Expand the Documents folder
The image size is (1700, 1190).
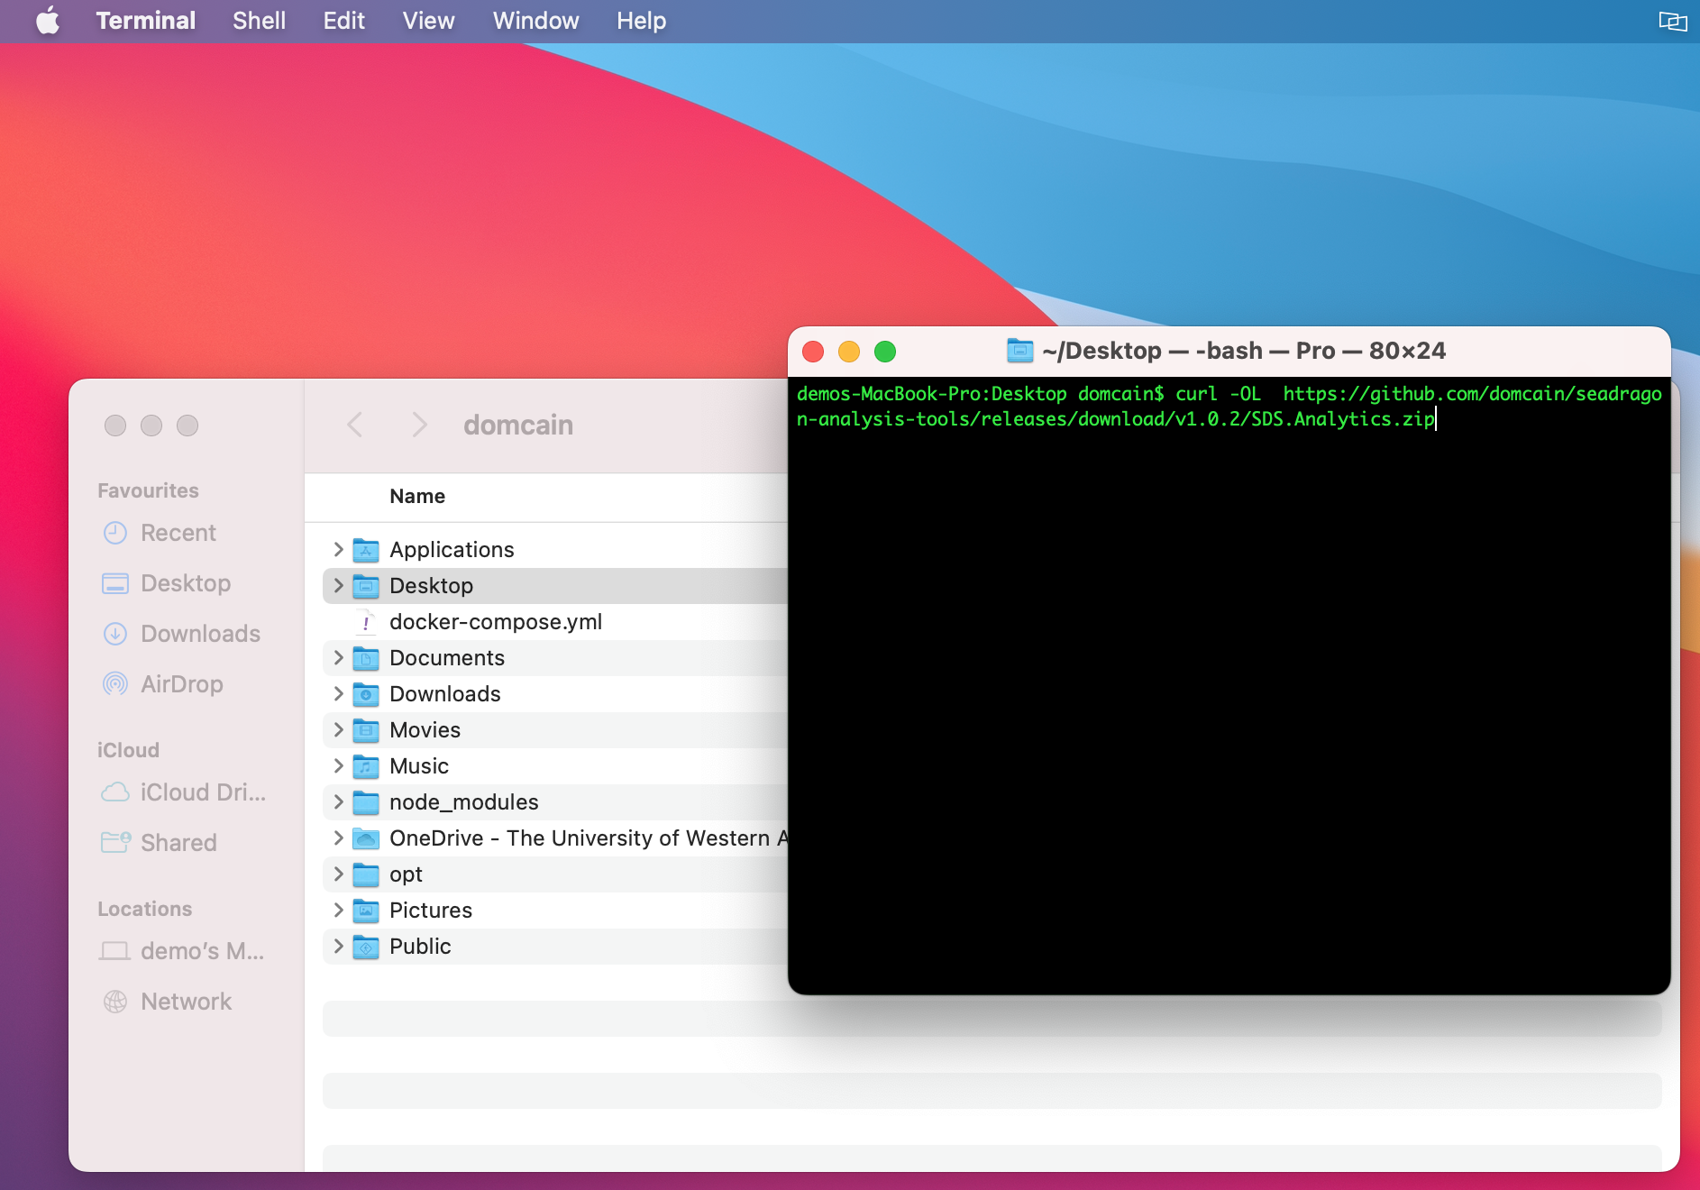338,657
